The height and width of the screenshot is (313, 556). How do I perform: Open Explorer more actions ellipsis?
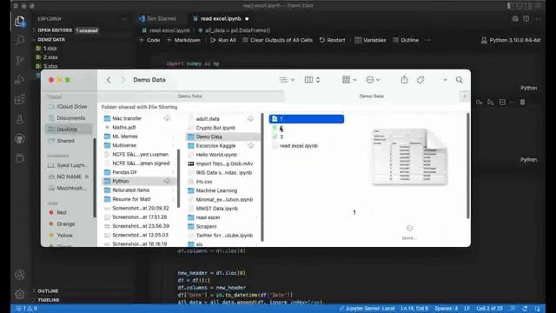click(x=123, y=19)
